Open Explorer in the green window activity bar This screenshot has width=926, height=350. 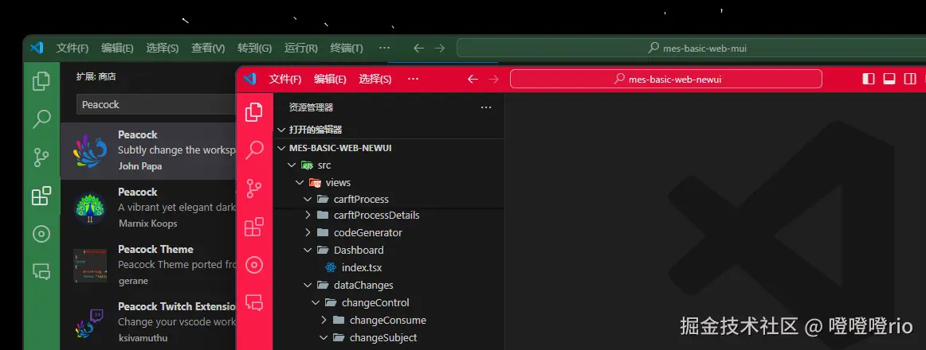pos(41,80)
